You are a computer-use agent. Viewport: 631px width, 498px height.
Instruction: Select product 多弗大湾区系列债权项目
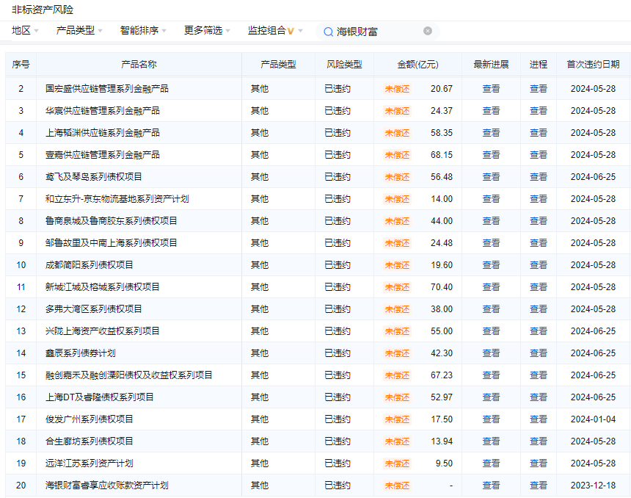point(93,309)
